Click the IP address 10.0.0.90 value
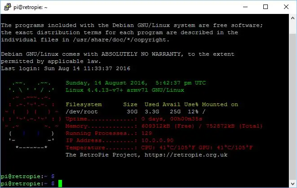 tap(157, 140)
